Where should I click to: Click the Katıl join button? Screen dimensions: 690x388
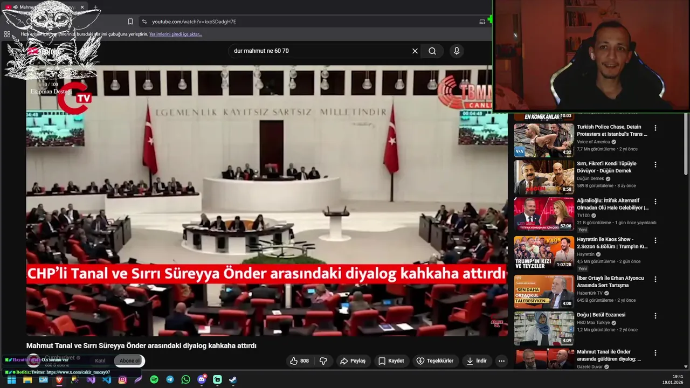pyautogui.click(x=100, y=361)
